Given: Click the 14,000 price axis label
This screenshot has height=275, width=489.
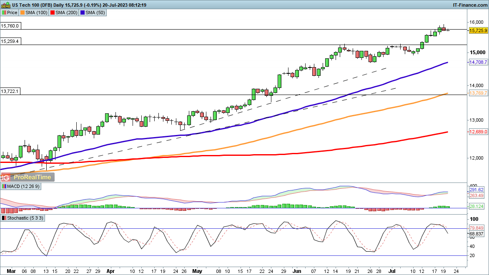Looking at the screenshot, I should 476,85.
